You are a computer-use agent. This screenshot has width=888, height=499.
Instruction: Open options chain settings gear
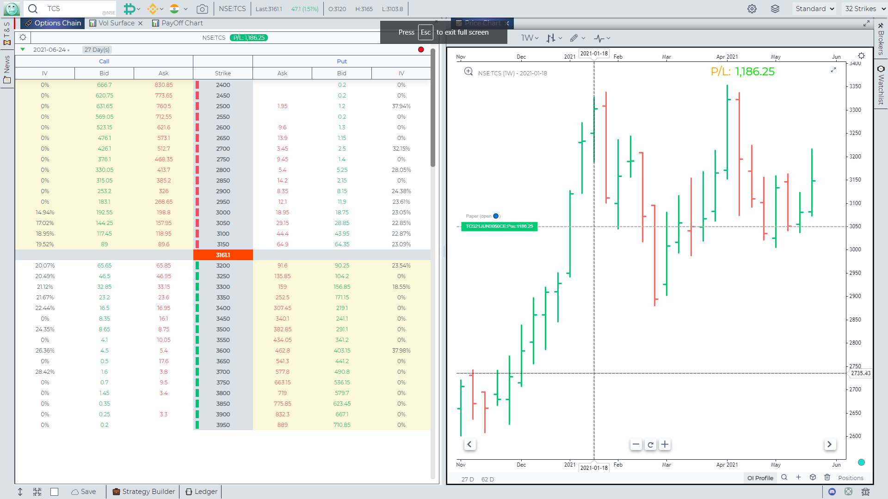23,37
